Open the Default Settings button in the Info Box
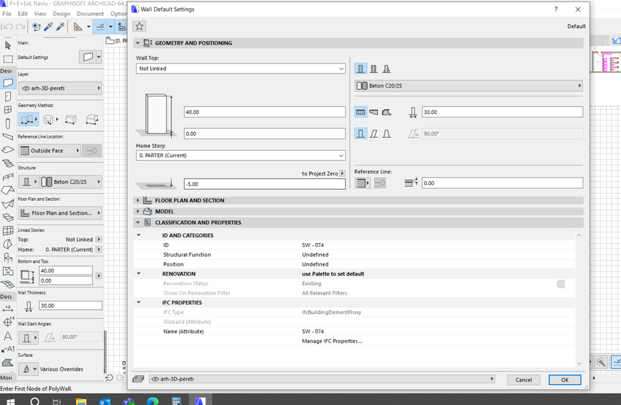Screen dimensions: 621x405 (90, 57)
